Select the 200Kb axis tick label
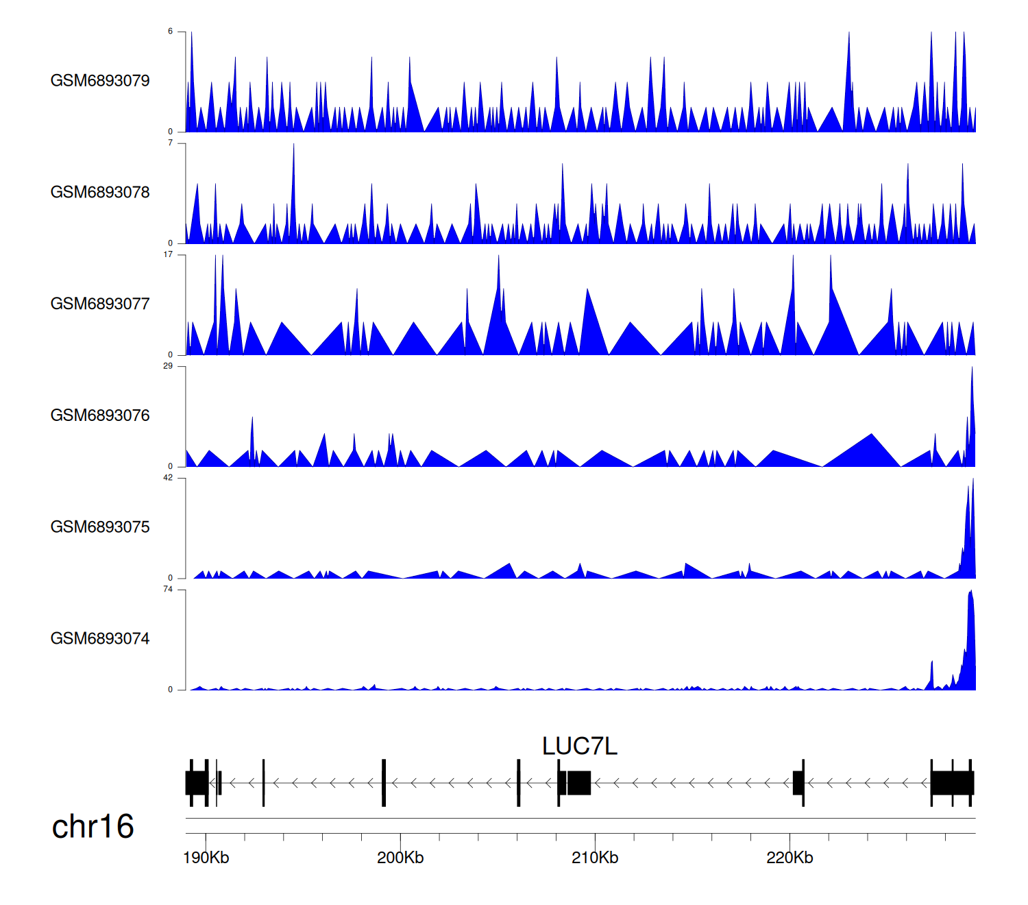Screen dimensions: 1028x905 click(400, 858)
